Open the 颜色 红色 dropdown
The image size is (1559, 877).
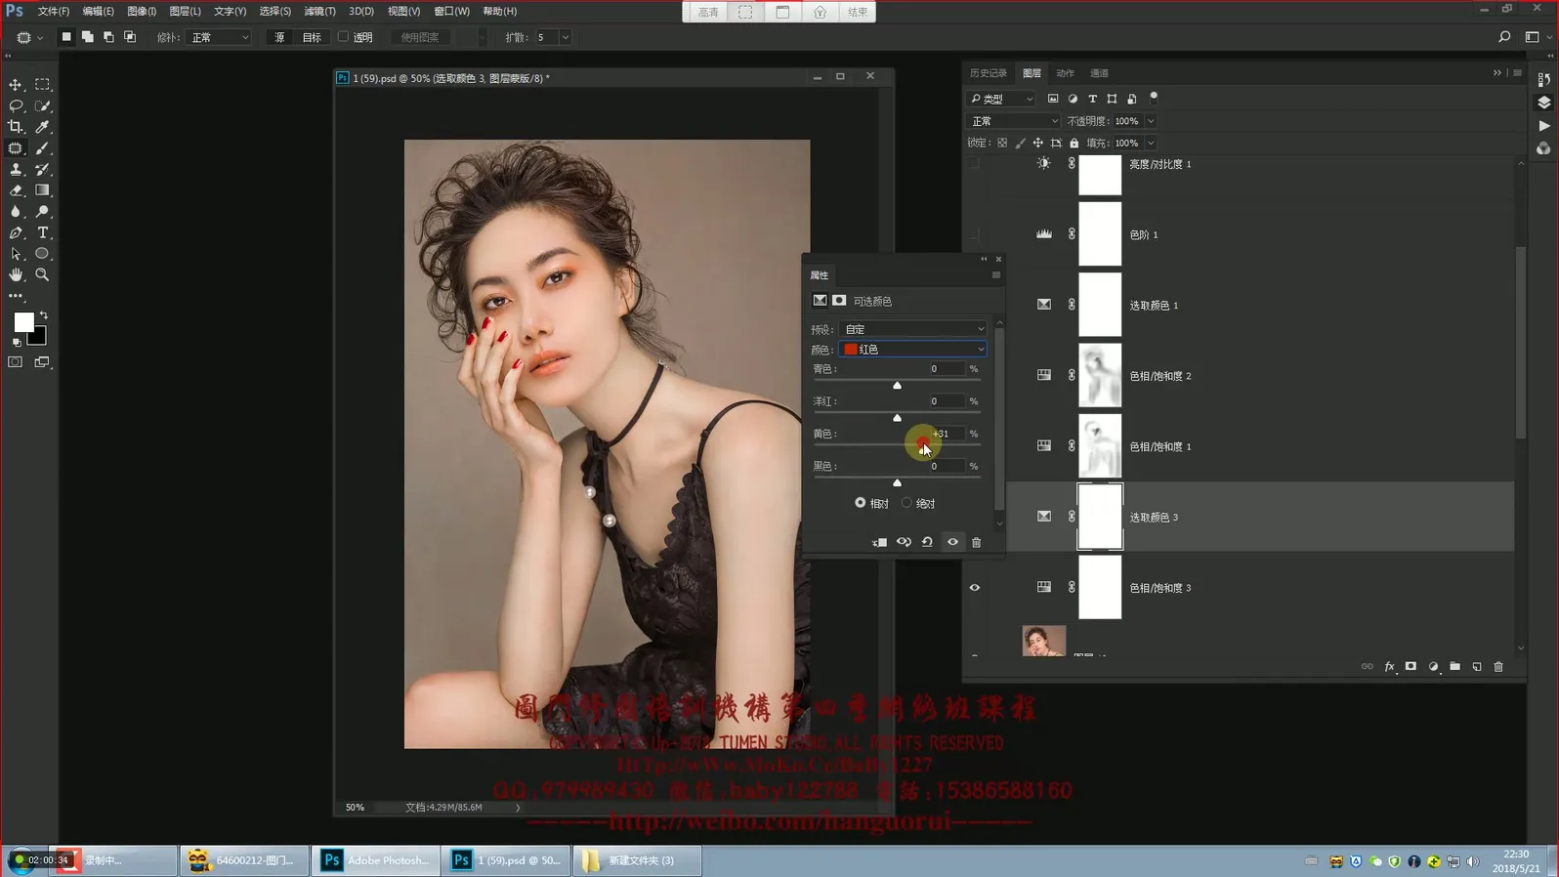coord(912,350)
